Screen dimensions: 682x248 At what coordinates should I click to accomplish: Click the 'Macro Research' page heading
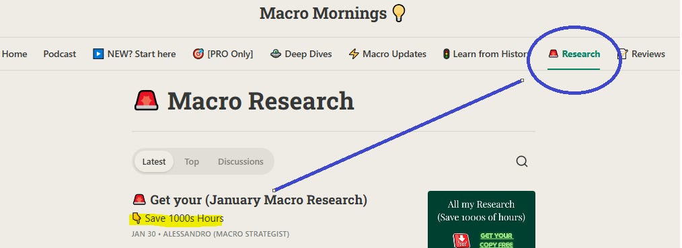click(x=260, y=101)
